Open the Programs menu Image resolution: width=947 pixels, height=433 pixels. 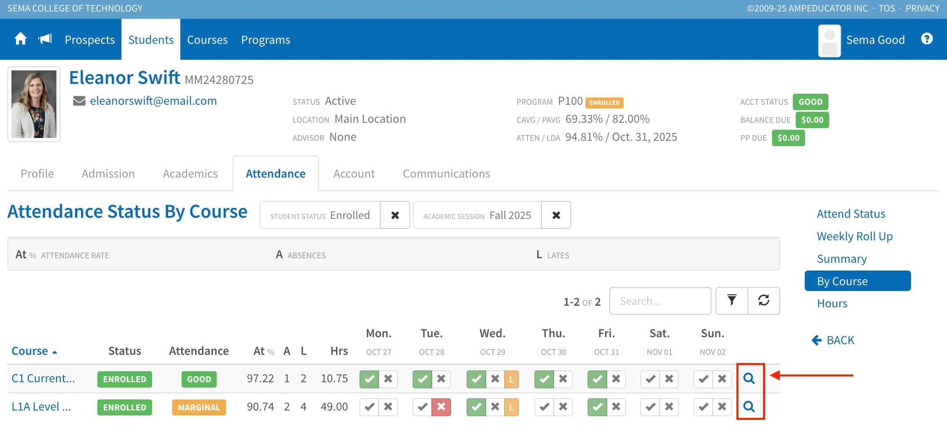[266, 40]
